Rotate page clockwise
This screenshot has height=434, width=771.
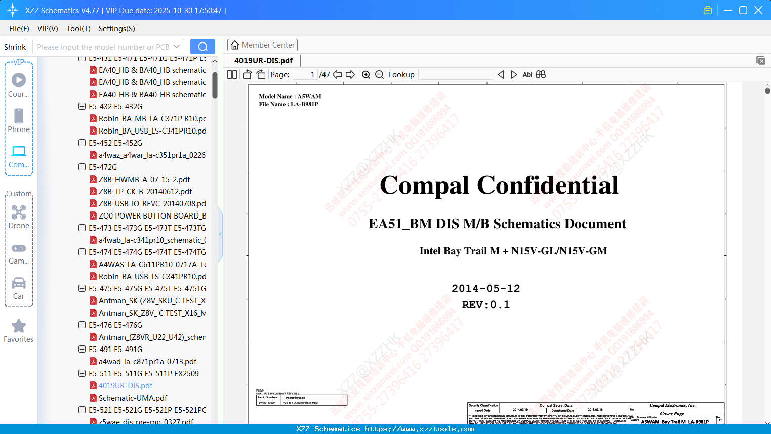[261, 75]
